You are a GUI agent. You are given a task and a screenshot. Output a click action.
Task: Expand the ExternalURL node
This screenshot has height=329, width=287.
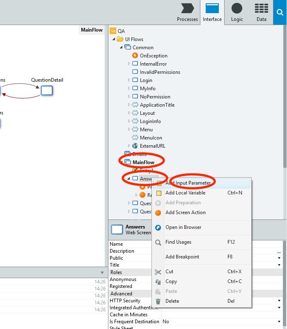click(129, 146)
